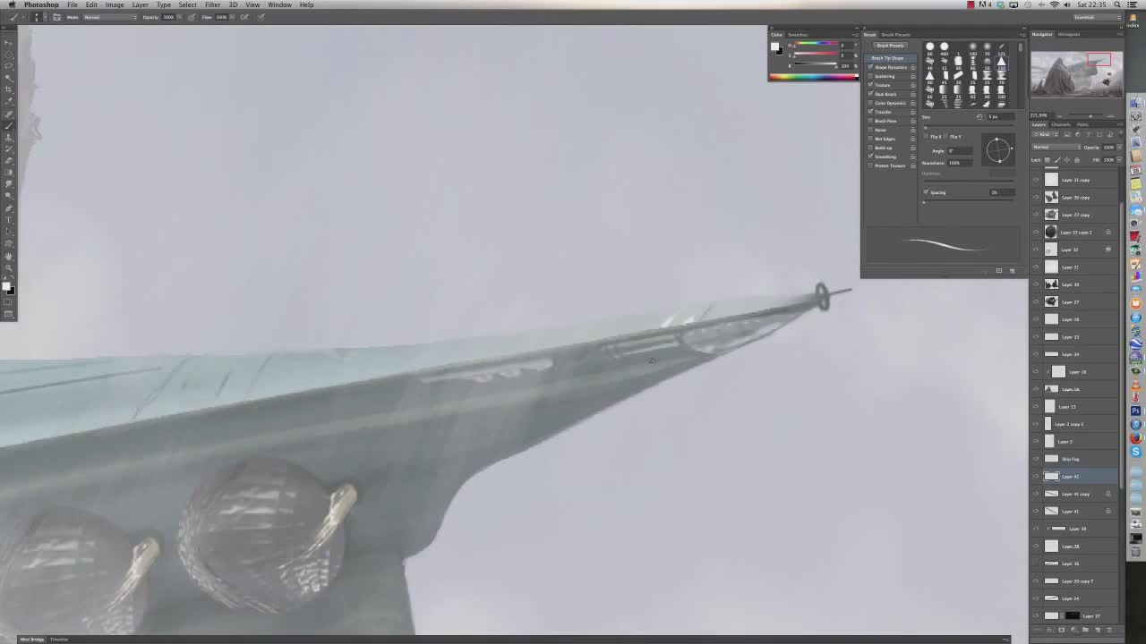Pick the Clone Stamp tool

pos(9,137)
